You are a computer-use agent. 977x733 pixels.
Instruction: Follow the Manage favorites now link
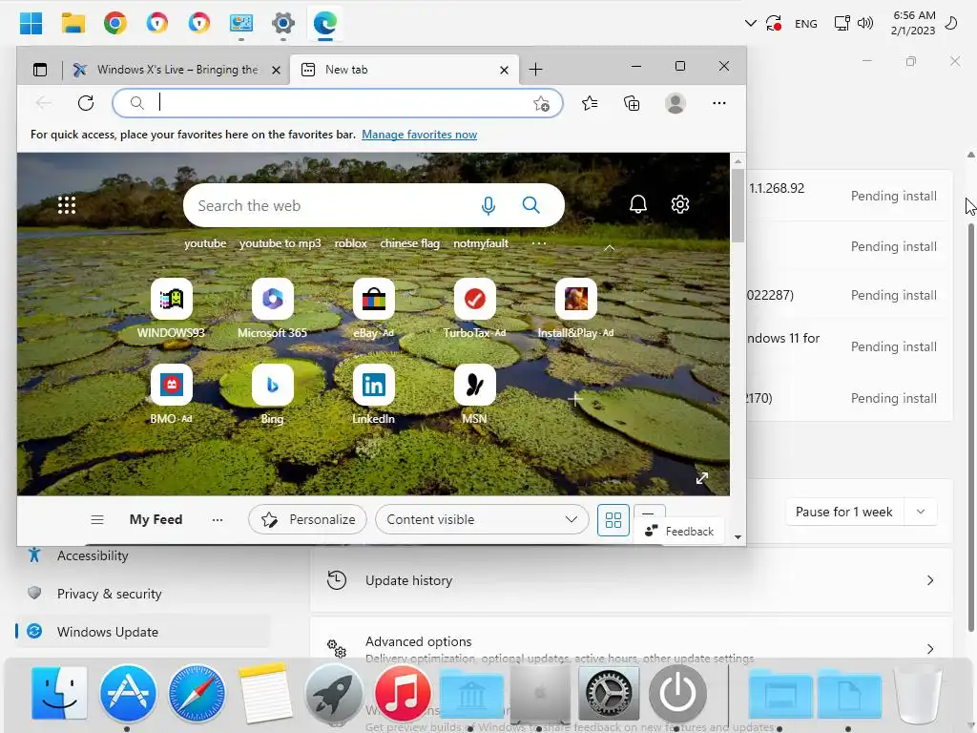pos(420,135)
